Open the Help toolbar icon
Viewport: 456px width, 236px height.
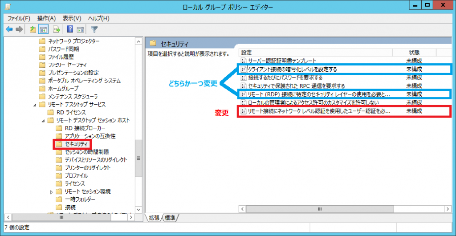[70, 29]
